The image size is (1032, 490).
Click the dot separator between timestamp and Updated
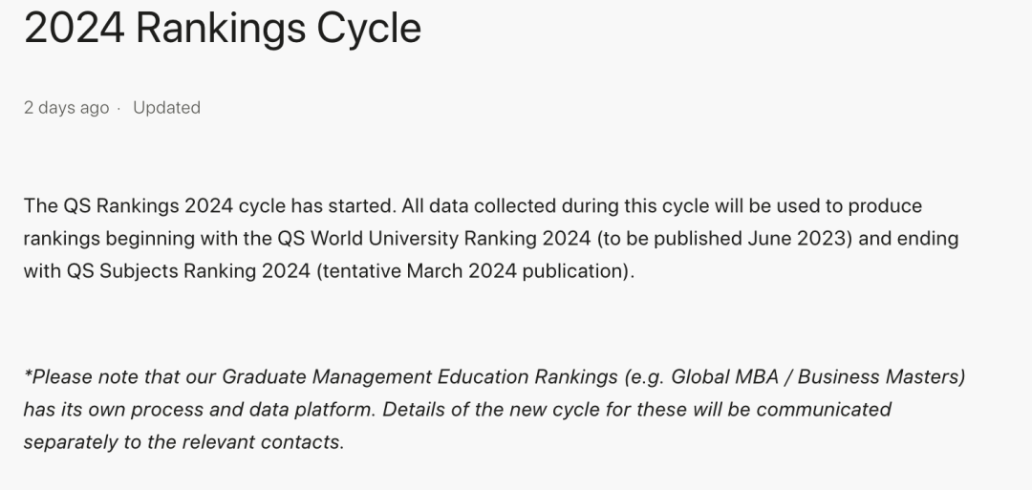click(118, 109)
